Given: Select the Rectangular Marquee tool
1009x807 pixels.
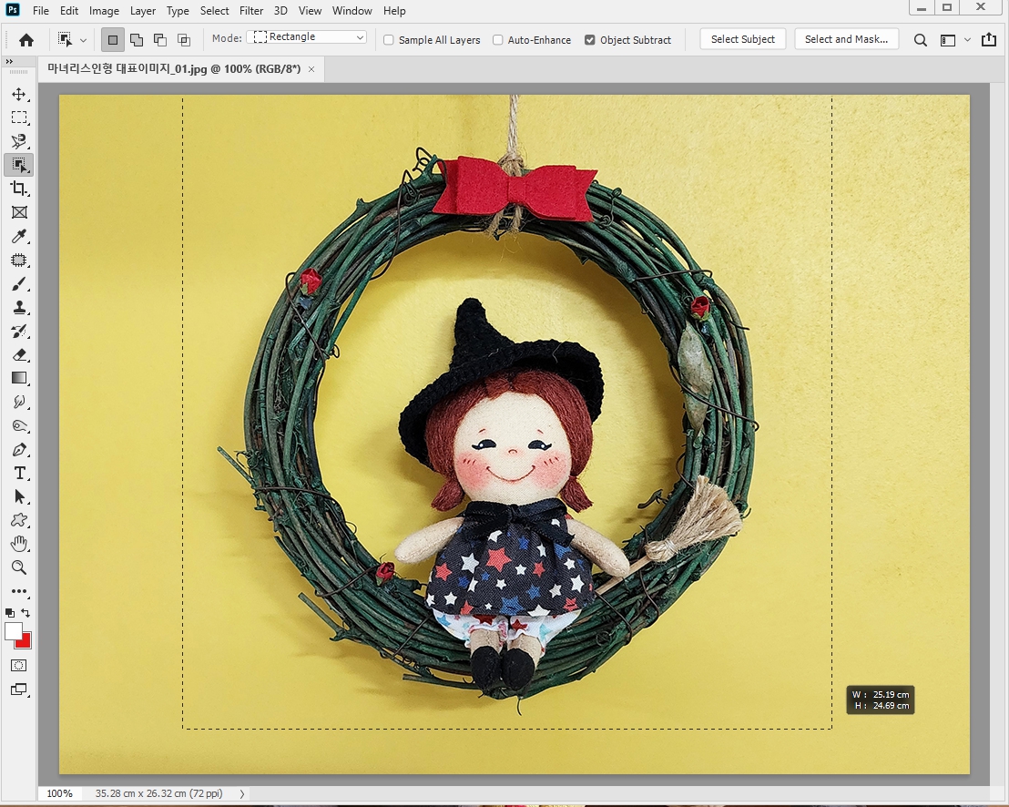Looking at the screenshot, I should click(x=18, y=117).
